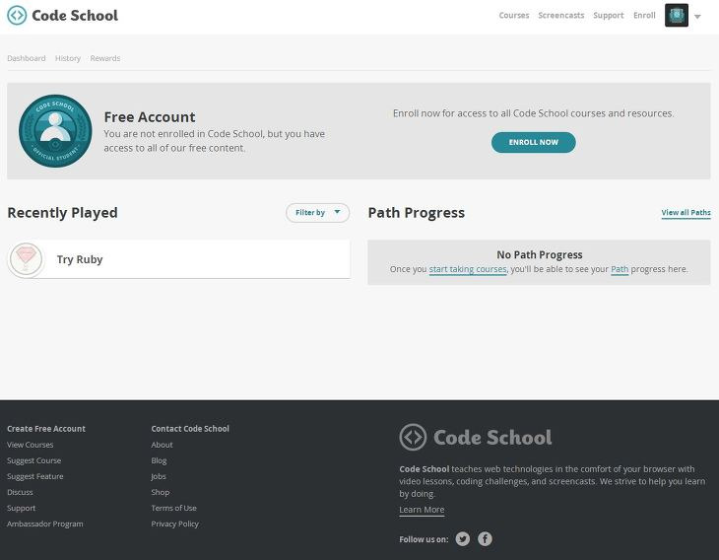Screen dimensions: 719x560
Task: Switch to the Rewards tab
Action: 105,58
